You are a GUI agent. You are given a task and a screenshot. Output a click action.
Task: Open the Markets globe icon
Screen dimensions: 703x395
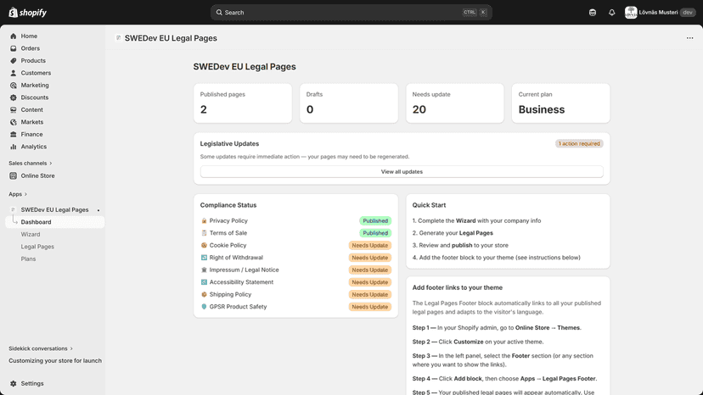click(13, 122)
